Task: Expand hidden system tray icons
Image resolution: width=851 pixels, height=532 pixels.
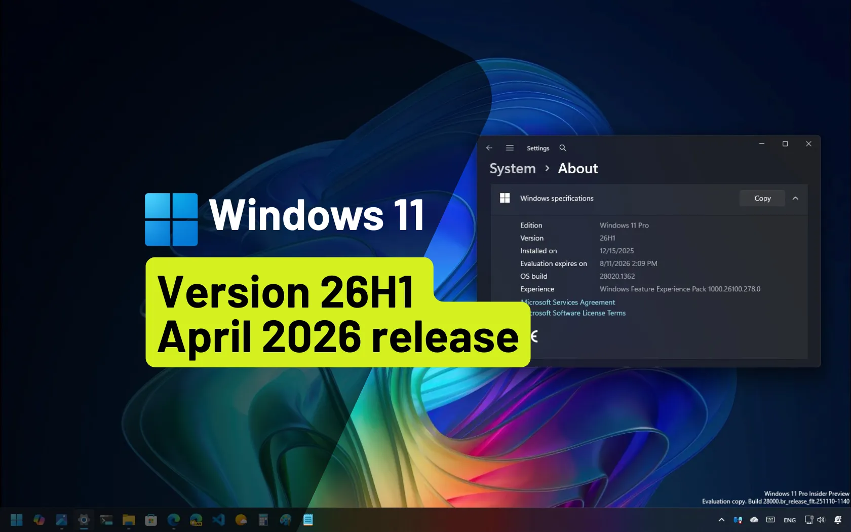Action: click(721, 520)
